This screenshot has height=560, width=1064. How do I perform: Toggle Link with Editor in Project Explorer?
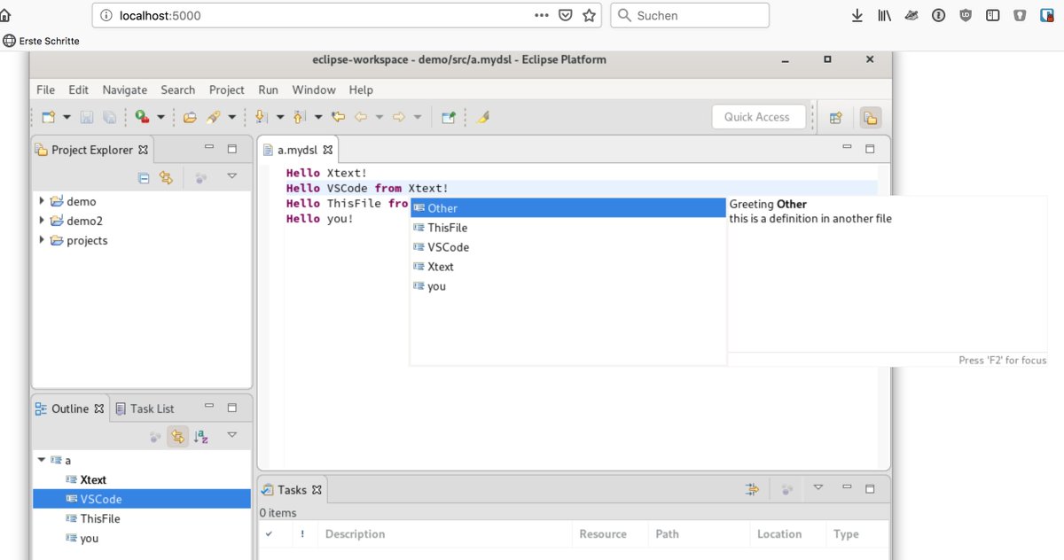(165, 177)
